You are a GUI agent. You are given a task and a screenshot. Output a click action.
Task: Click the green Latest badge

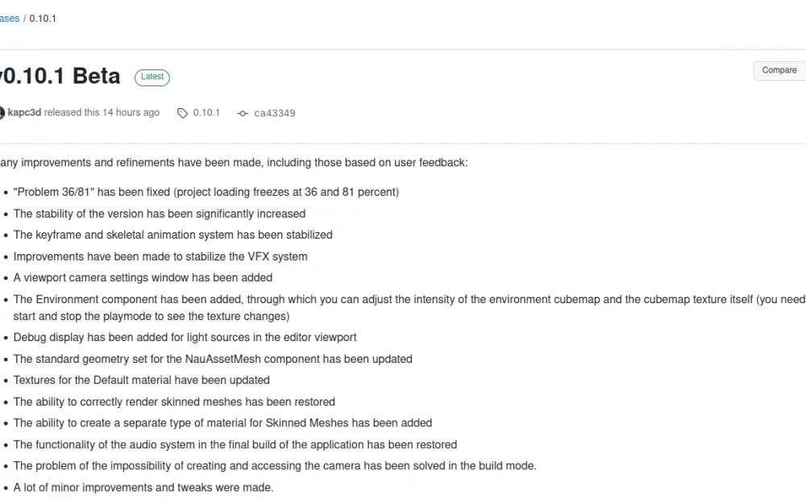152,77
